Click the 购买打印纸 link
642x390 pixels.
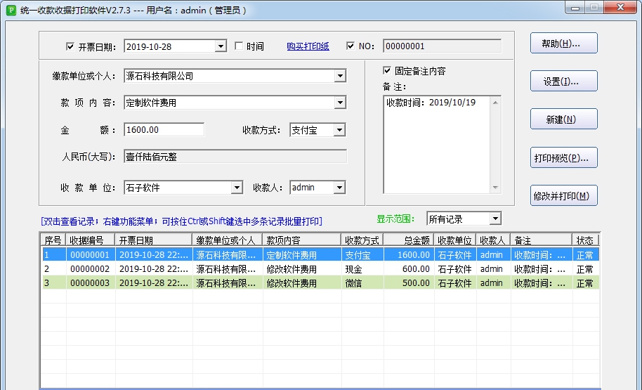coord(308,46)
